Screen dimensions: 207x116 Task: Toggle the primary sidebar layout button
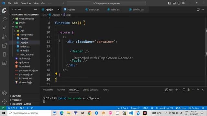point(169,3)
